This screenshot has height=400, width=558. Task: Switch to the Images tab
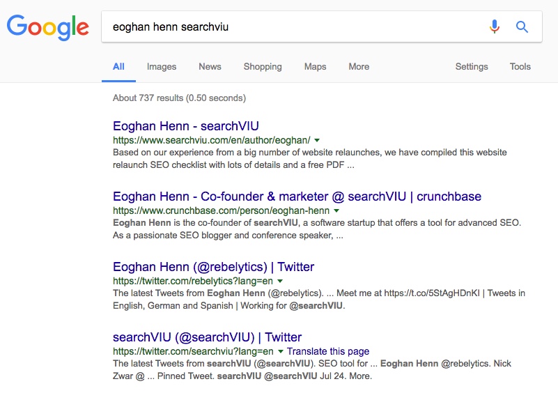162,66
